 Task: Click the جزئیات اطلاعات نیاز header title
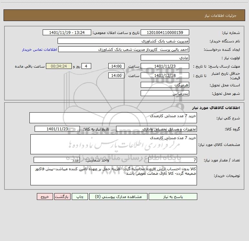[x=221, y=16]
